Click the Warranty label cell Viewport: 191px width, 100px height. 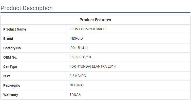(x=34, y=95)
